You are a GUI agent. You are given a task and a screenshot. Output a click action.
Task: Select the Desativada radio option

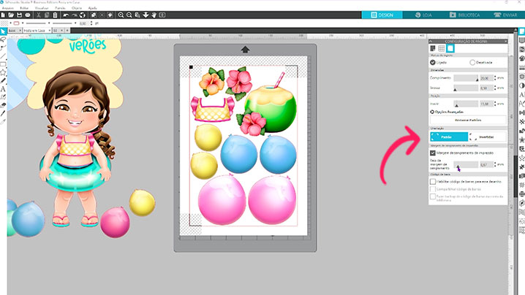[x=473, y=63]
